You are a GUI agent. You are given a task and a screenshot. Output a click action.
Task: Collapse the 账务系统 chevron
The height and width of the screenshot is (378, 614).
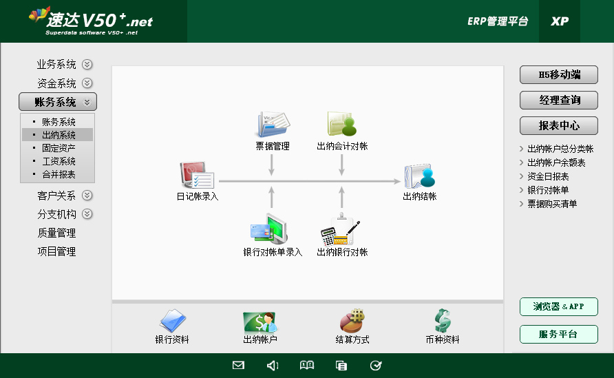click(x=87, y=102)
